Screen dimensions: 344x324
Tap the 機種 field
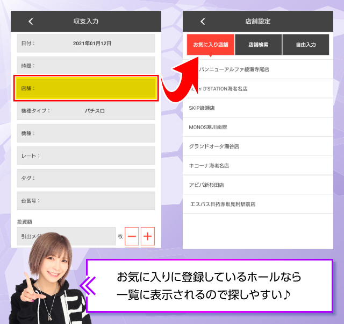(86, 133)
